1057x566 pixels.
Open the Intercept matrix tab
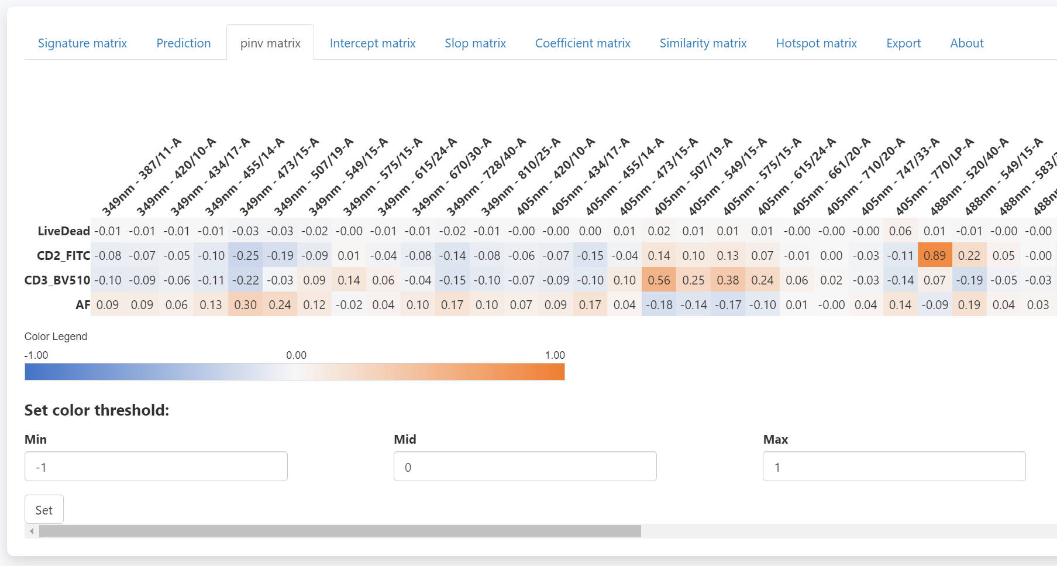click(373, 43)
